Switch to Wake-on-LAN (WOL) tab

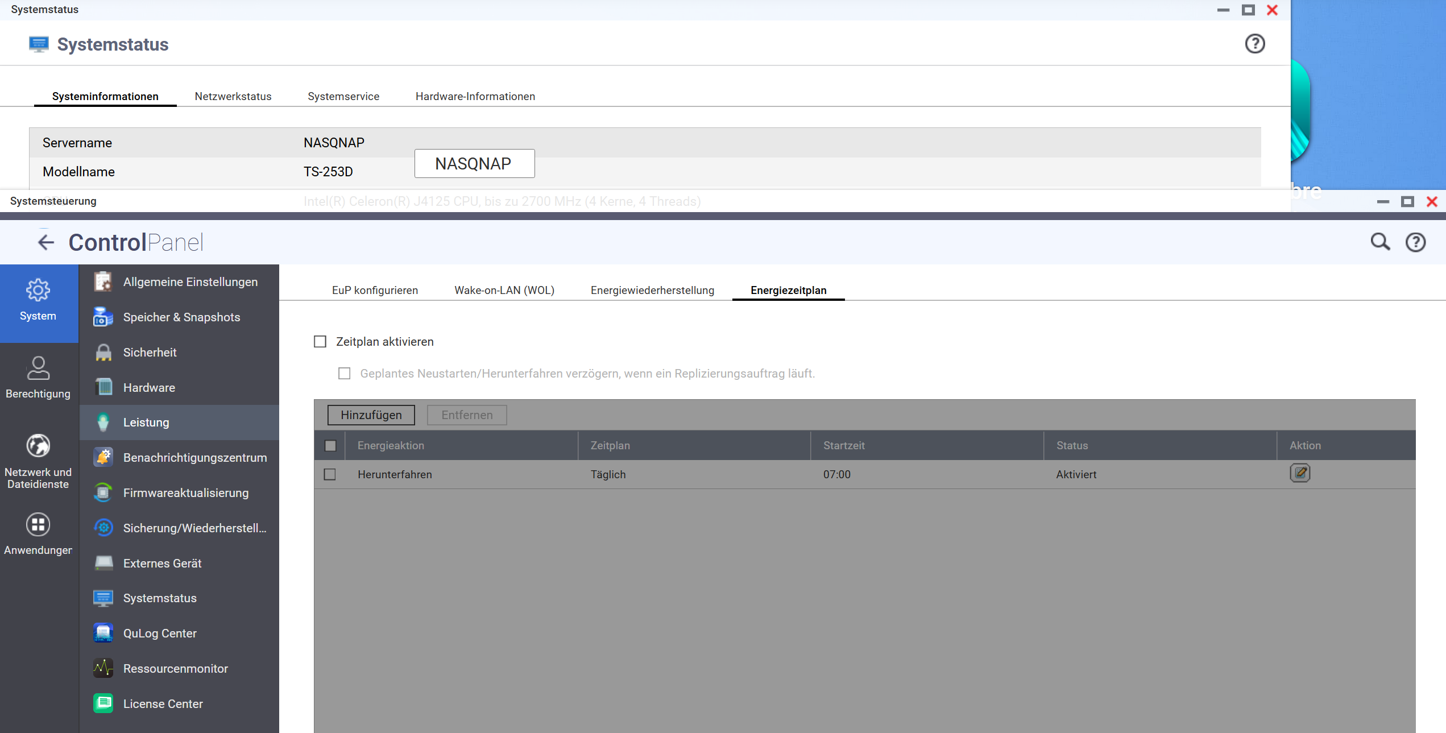click(504, 290)
